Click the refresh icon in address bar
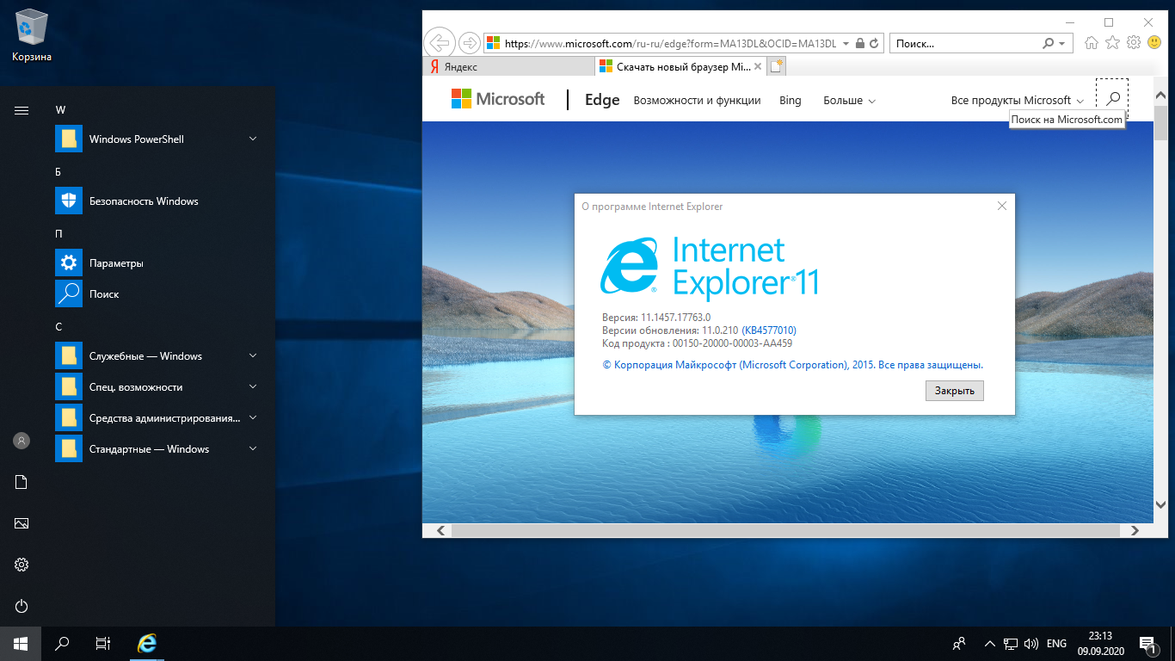 (875, 43)
